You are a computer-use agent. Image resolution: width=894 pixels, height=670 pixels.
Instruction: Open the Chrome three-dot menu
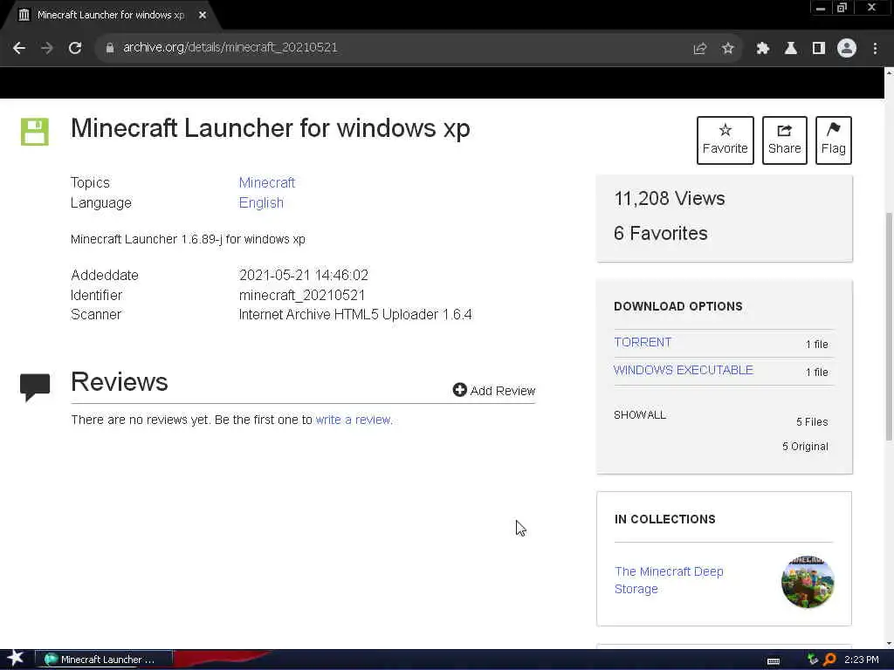875,49
